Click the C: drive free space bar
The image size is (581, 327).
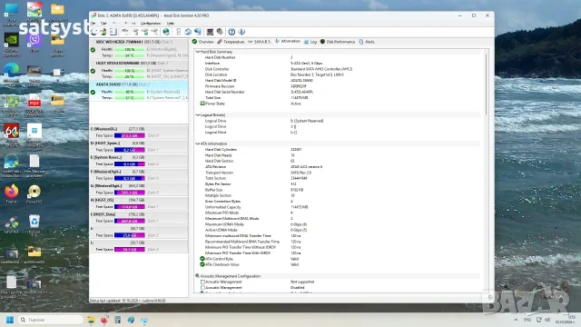129,135
